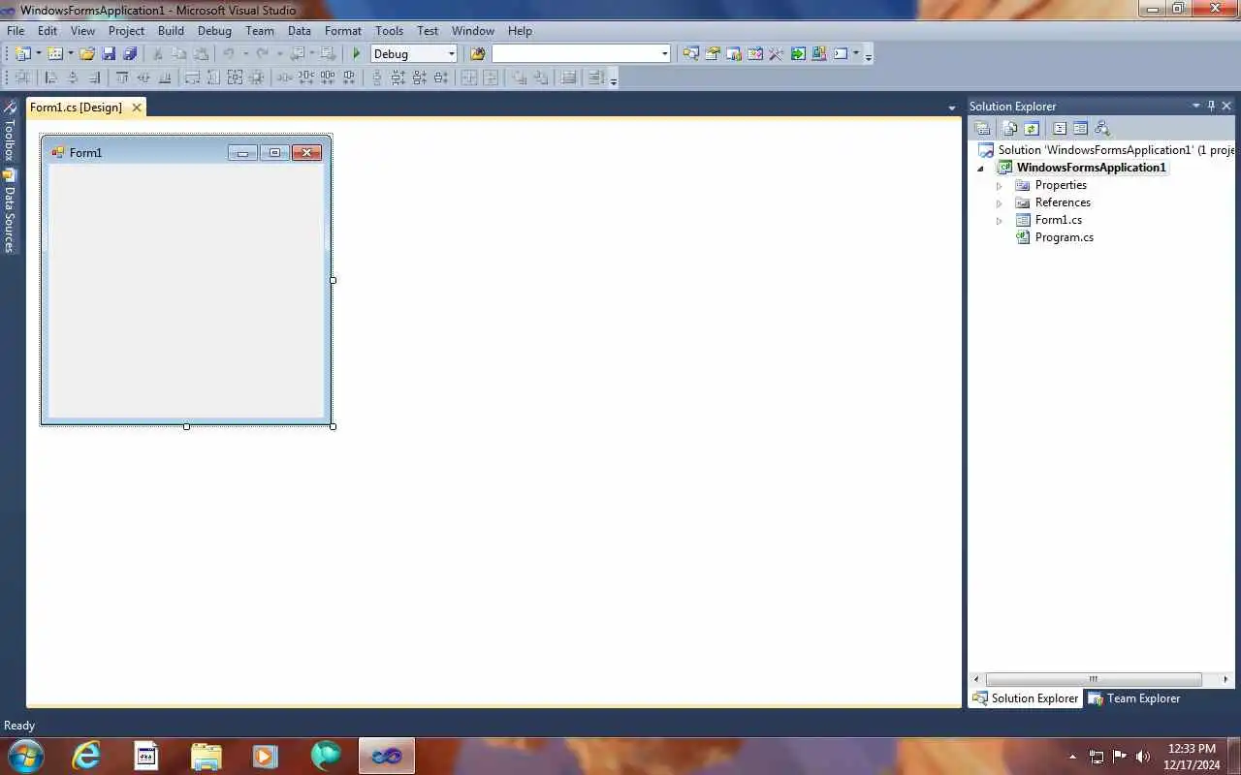Start debugging with the green play icon
Viewport: 1241px width, 775px height.
coord(357,53)
